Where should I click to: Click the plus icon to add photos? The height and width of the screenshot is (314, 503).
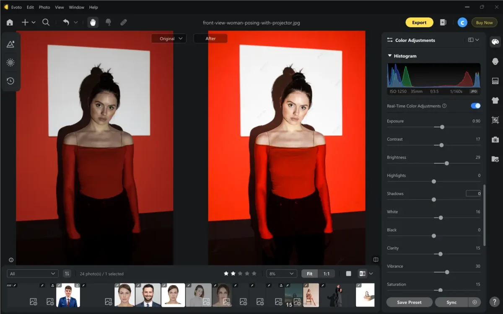point(25,23)
